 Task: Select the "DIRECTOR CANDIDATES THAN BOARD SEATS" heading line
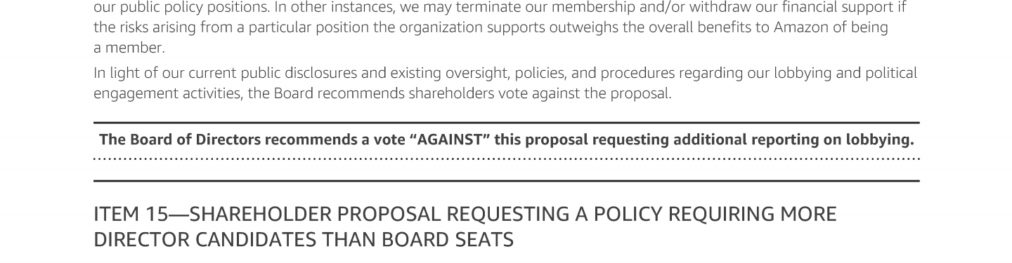click(304, 240)
